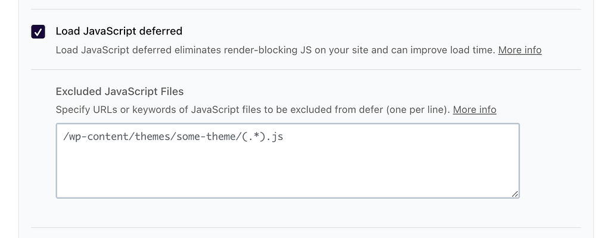Click empty space below the textarea's first line
This screenshot has width=610, height=238.
click(x=288, y=172)
